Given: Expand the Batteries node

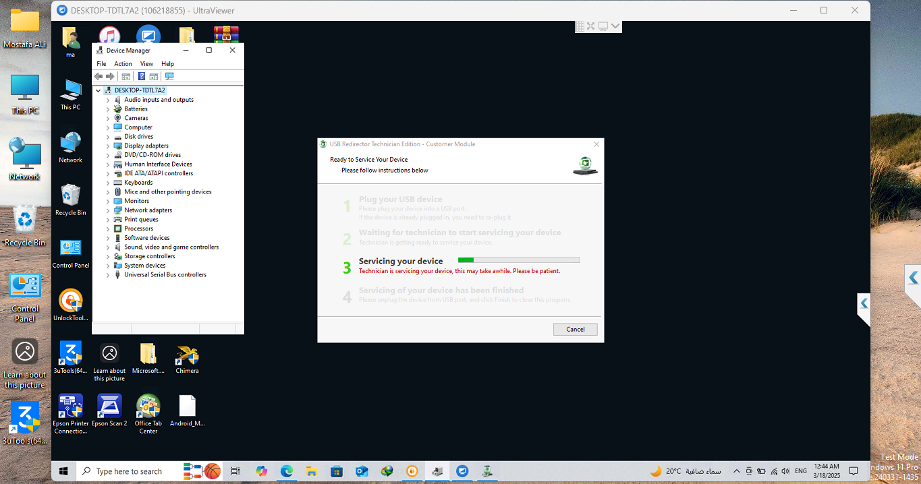Looking at the screenshot, I should [108, 109].
